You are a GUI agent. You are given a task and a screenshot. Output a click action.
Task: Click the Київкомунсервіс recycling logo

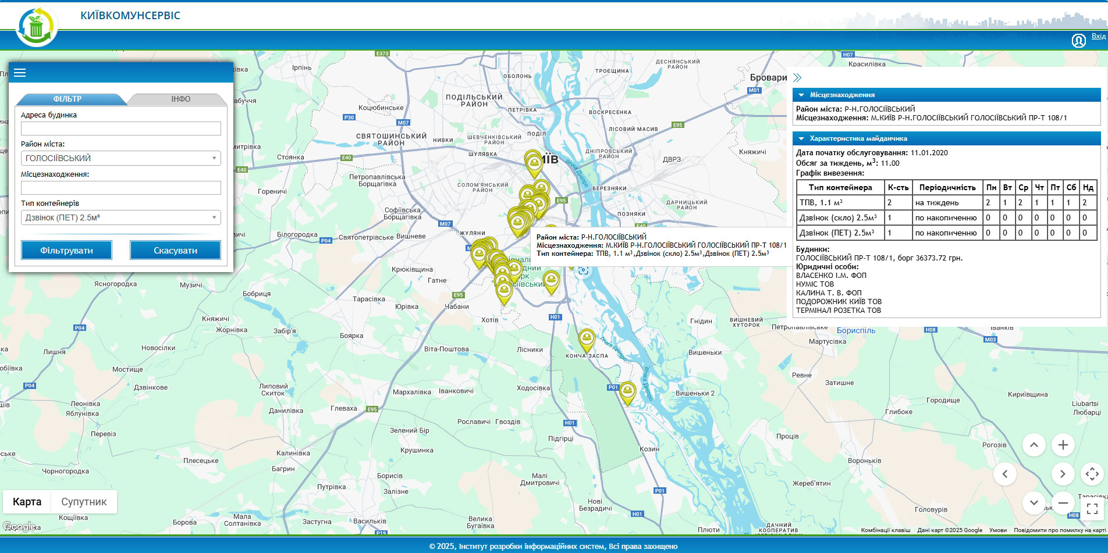click(36, 27)
